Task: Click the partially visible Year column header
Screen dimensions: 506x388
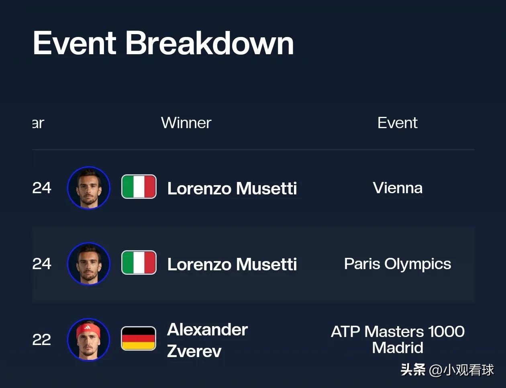Action: tap(38, 123)
